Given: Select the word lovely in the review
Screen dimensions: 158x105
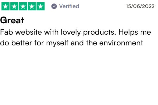Looking at the screenshot, I should pyautogui.click(x=71, y=33).
